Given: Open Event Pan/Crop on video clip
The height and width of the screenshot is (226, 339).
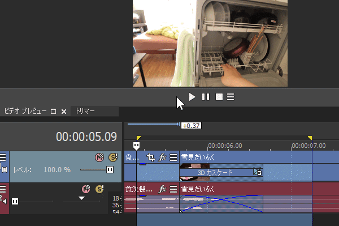Looking at the screenshot, I should coord(151,157).
